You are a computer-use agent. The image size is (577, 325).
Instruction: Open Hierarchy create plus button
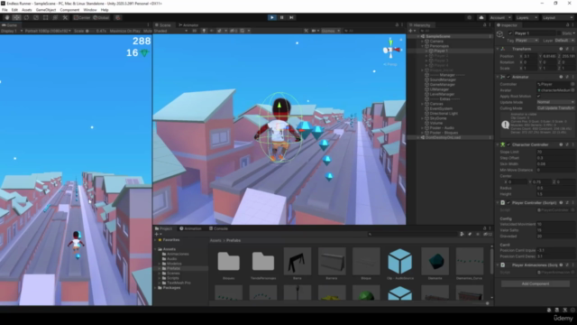click(x=411, y=31)
